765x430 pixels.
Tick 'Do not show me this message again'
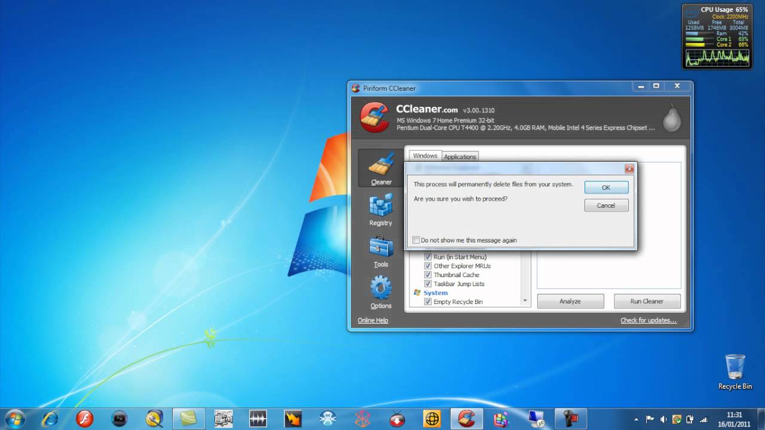(417, 240)
